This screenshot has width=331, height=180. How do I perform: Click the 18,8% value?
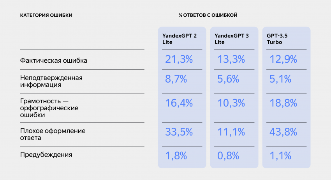283,103
